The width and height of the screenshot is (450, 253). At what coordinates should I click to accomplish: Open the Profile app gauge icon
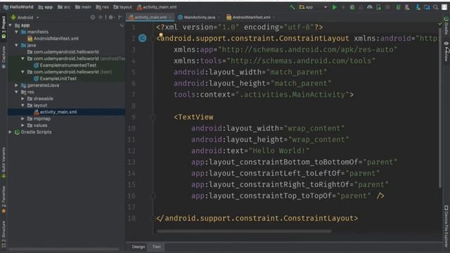tap(370, 7)
